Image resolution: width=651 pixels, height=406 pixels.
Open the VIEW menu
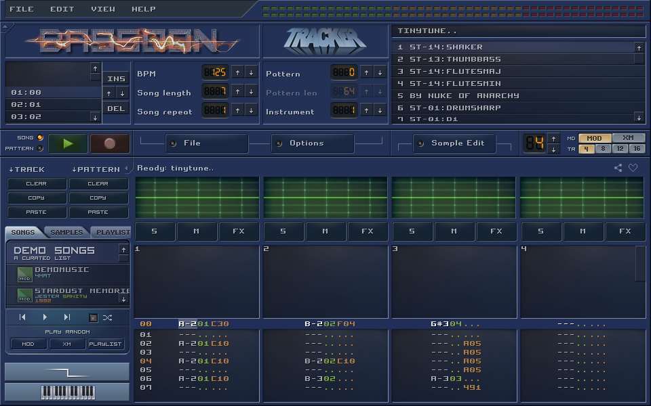(x=103, y=9)
